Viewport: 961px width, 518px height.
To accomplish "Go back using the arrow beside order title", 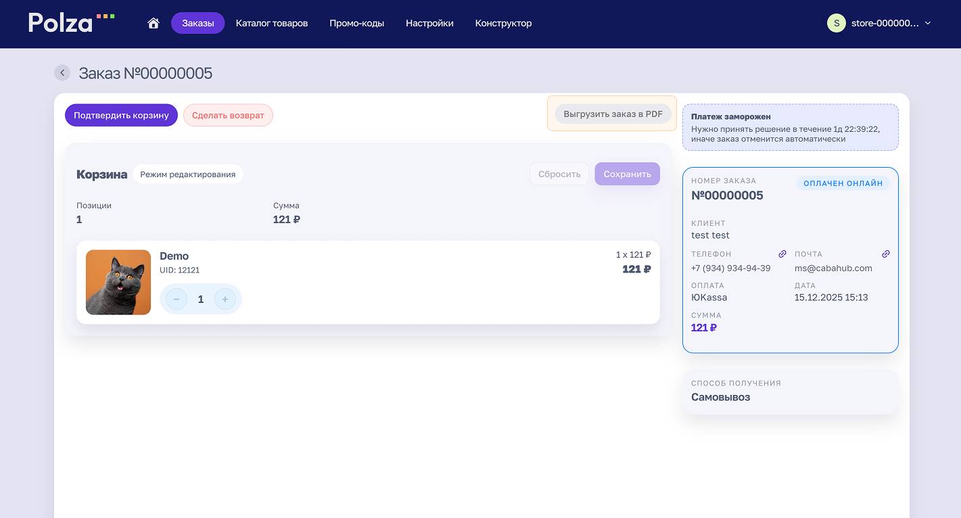I will (x=62, y=73).
